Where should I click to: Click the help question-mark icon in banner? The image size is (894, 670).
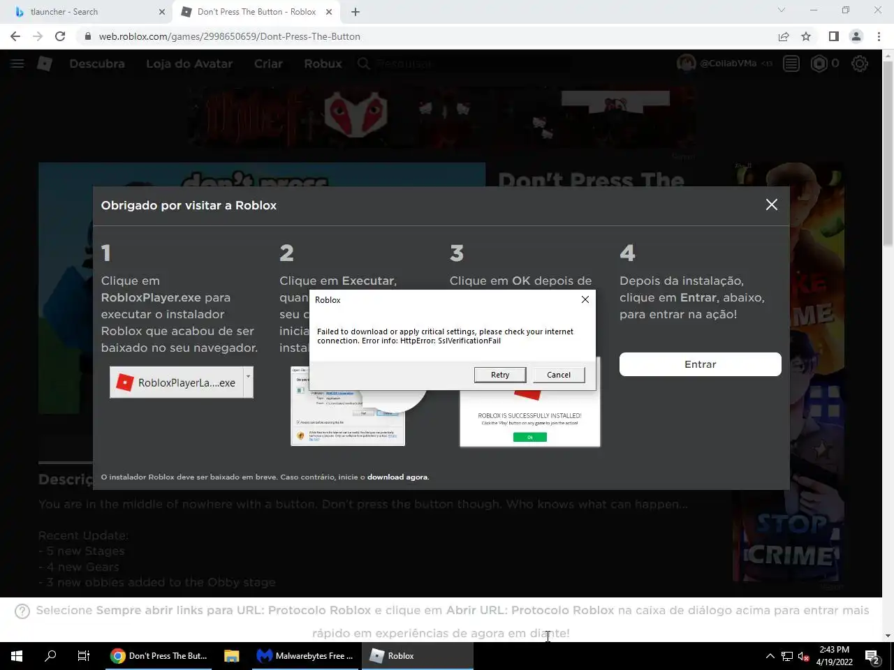(x=22, y=611)
